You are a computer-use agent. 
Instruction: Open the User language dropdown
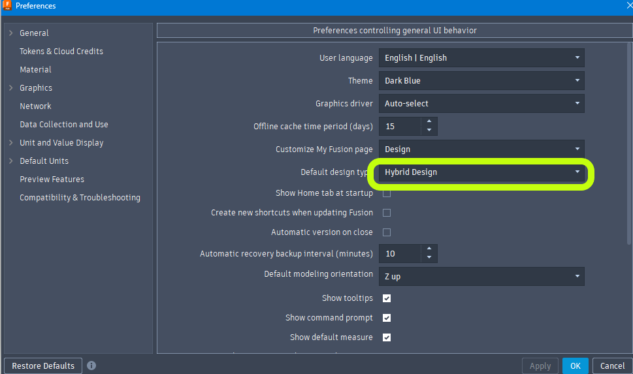coord(481,58)
